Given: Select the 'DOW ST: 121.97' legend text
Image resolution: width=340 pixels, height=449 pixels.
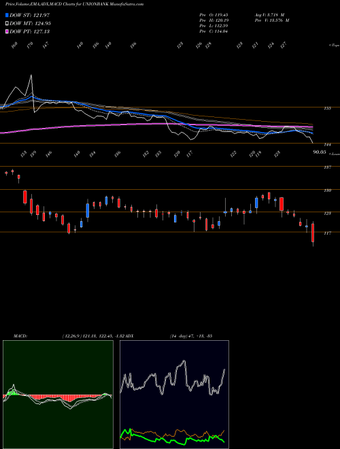Looking at the screenshot, I should (x=29, y=15).
